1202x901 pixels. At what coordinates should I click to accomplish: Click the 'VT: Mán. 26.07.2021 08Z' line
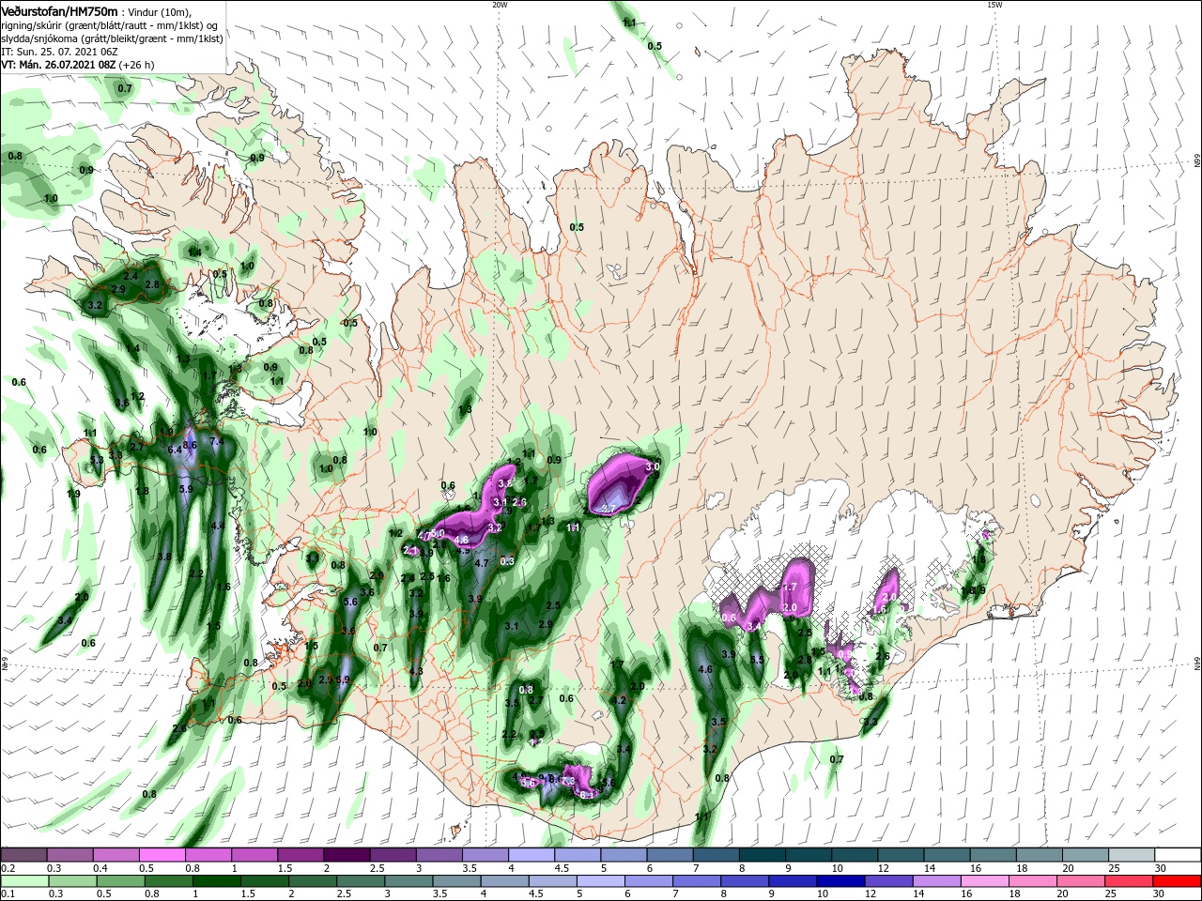[x=58, y=65]
